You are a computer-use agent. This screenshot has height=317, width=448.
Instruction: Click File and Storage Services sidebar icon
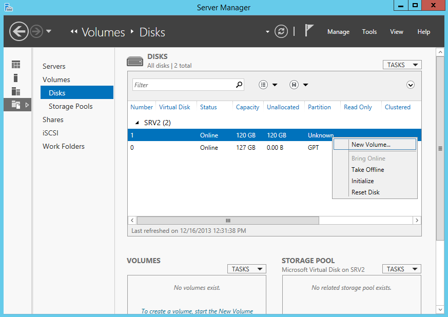point(16,105)
